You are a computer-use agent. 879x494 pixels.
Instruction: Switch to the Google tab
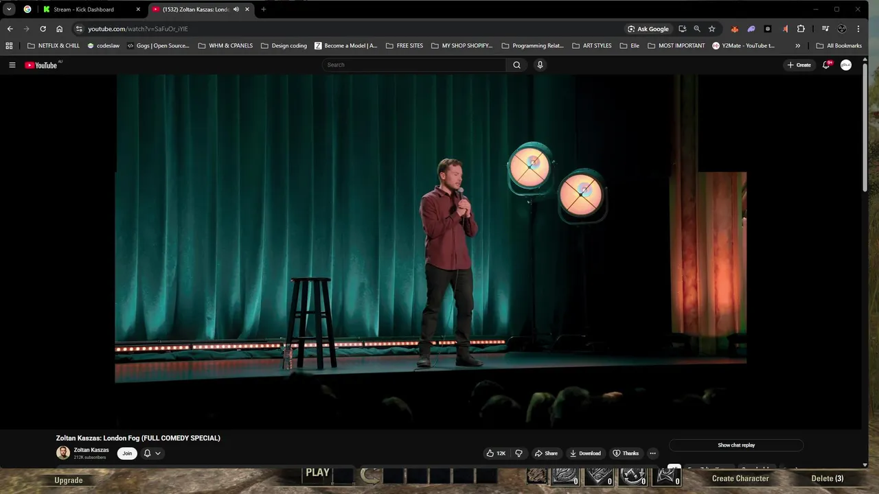(27, 10)
